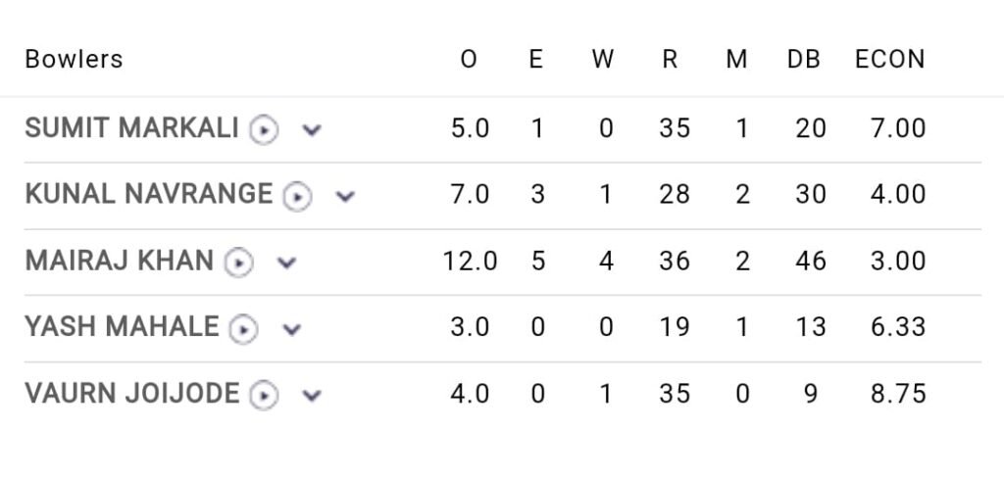Expand Kunal Navrange bowling details
1004x479 pixels.
pos(345,196)
